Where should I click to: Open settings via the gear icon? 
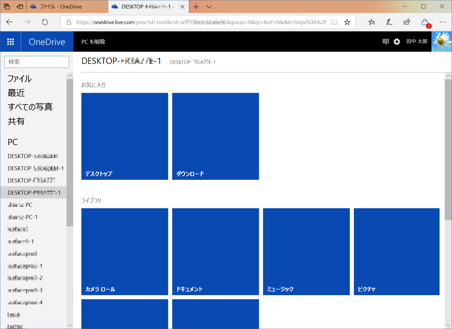pos(397,42)
